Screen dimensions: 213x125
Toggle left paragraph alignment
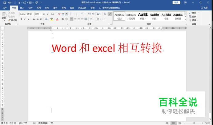tap(71, 19)
